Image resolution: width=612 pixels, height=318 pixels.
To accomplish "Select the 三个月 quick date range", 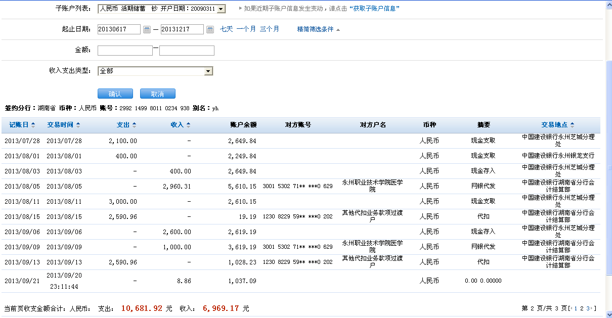I will pyautogui.click(x=269, y=29).
